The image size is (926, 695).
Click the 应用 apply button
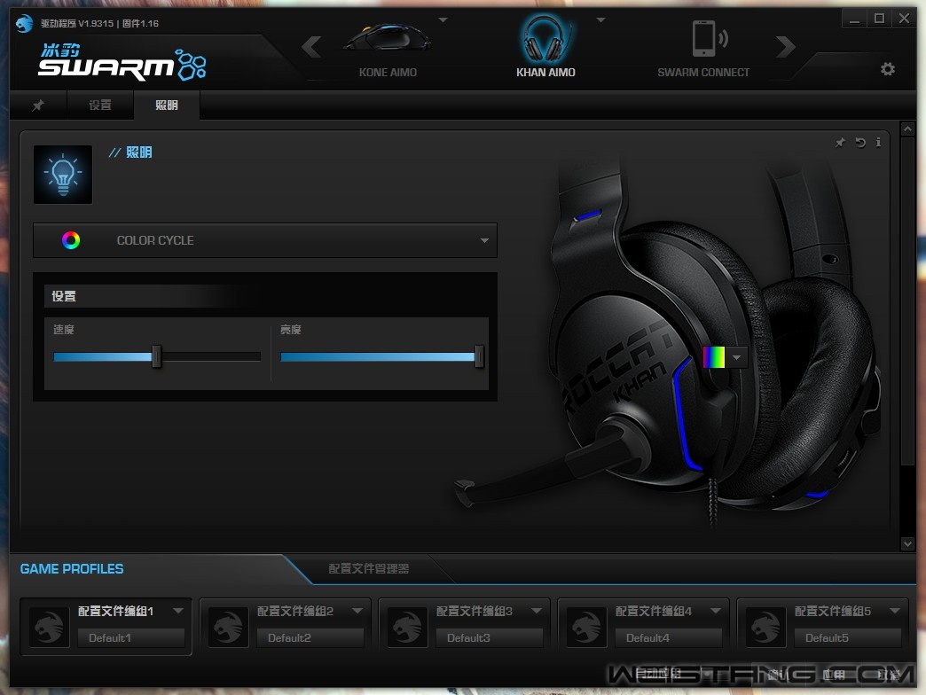point(834,674)
